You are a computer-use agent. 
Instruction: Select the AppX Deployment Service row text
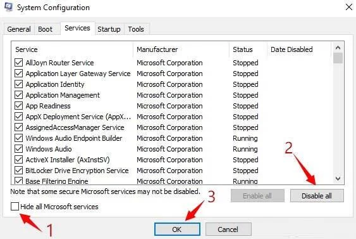(78, 117)
